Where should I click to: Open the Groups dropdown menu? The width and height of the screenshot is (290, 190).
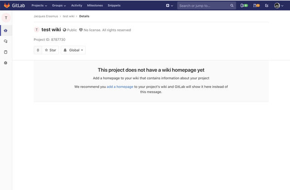coord(59,5)
